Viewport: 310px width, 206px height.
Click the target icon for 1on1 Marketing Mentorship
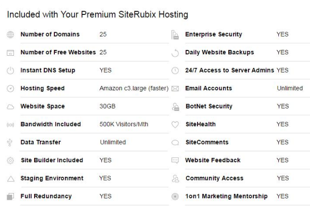click(175, 196)
